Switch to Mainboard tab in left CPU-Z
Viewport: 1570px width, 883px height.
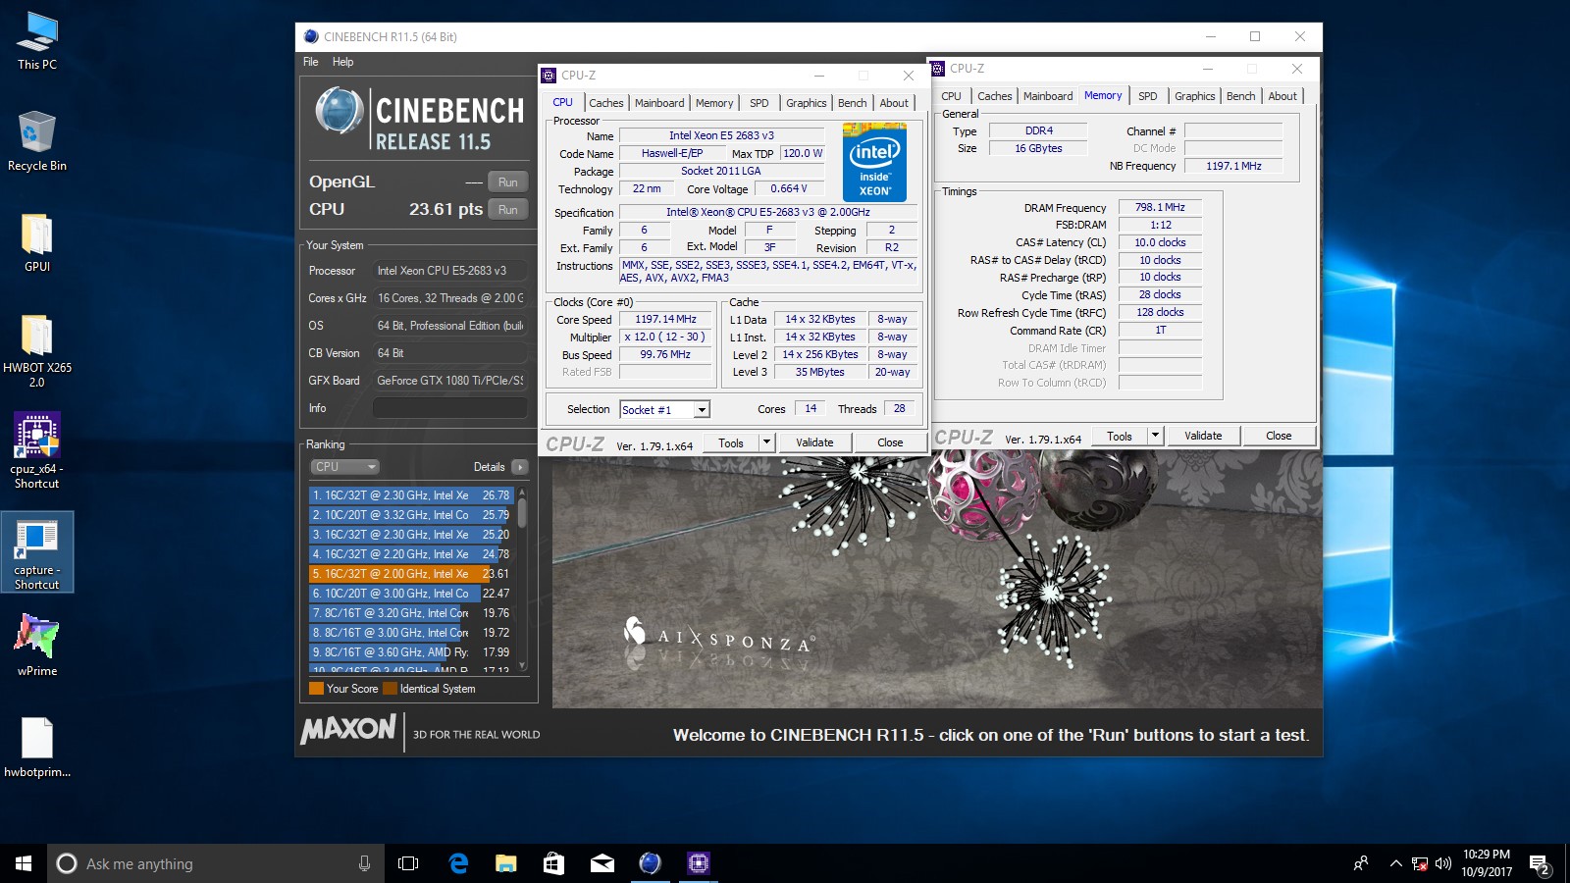(x=659, y=103)
